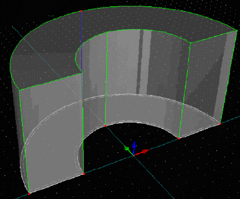Select the red vertex at the base of the inner seam edge
The image size is (240, 199).
point(105,126)
